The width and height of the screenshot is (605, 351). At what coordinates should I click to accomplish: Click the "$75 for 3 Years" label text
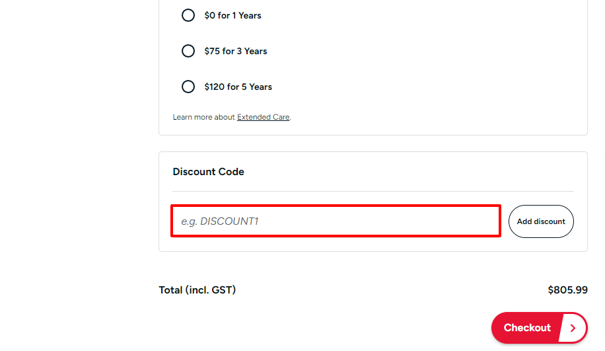(x=235, y=51)
